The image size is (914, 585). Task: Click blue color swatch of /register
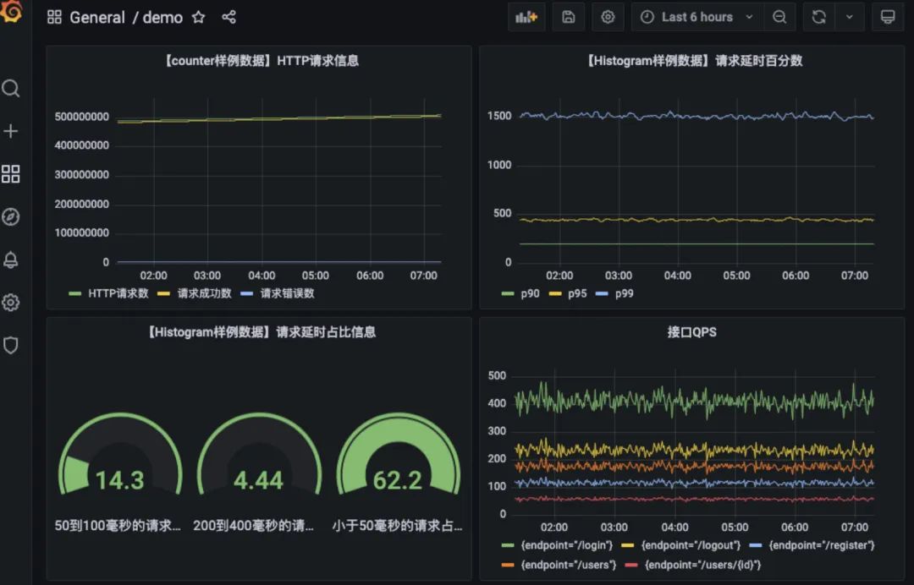pos(756,545)
